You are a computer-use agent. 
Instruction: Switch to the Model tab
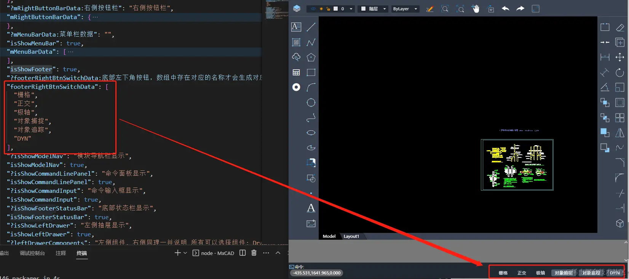pyautogui.click(x=329, y=236)
